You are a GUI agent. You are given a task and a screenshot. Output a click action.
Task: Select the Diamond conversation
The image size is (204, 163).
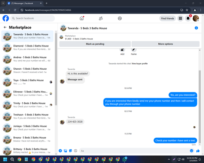point(27,48)
